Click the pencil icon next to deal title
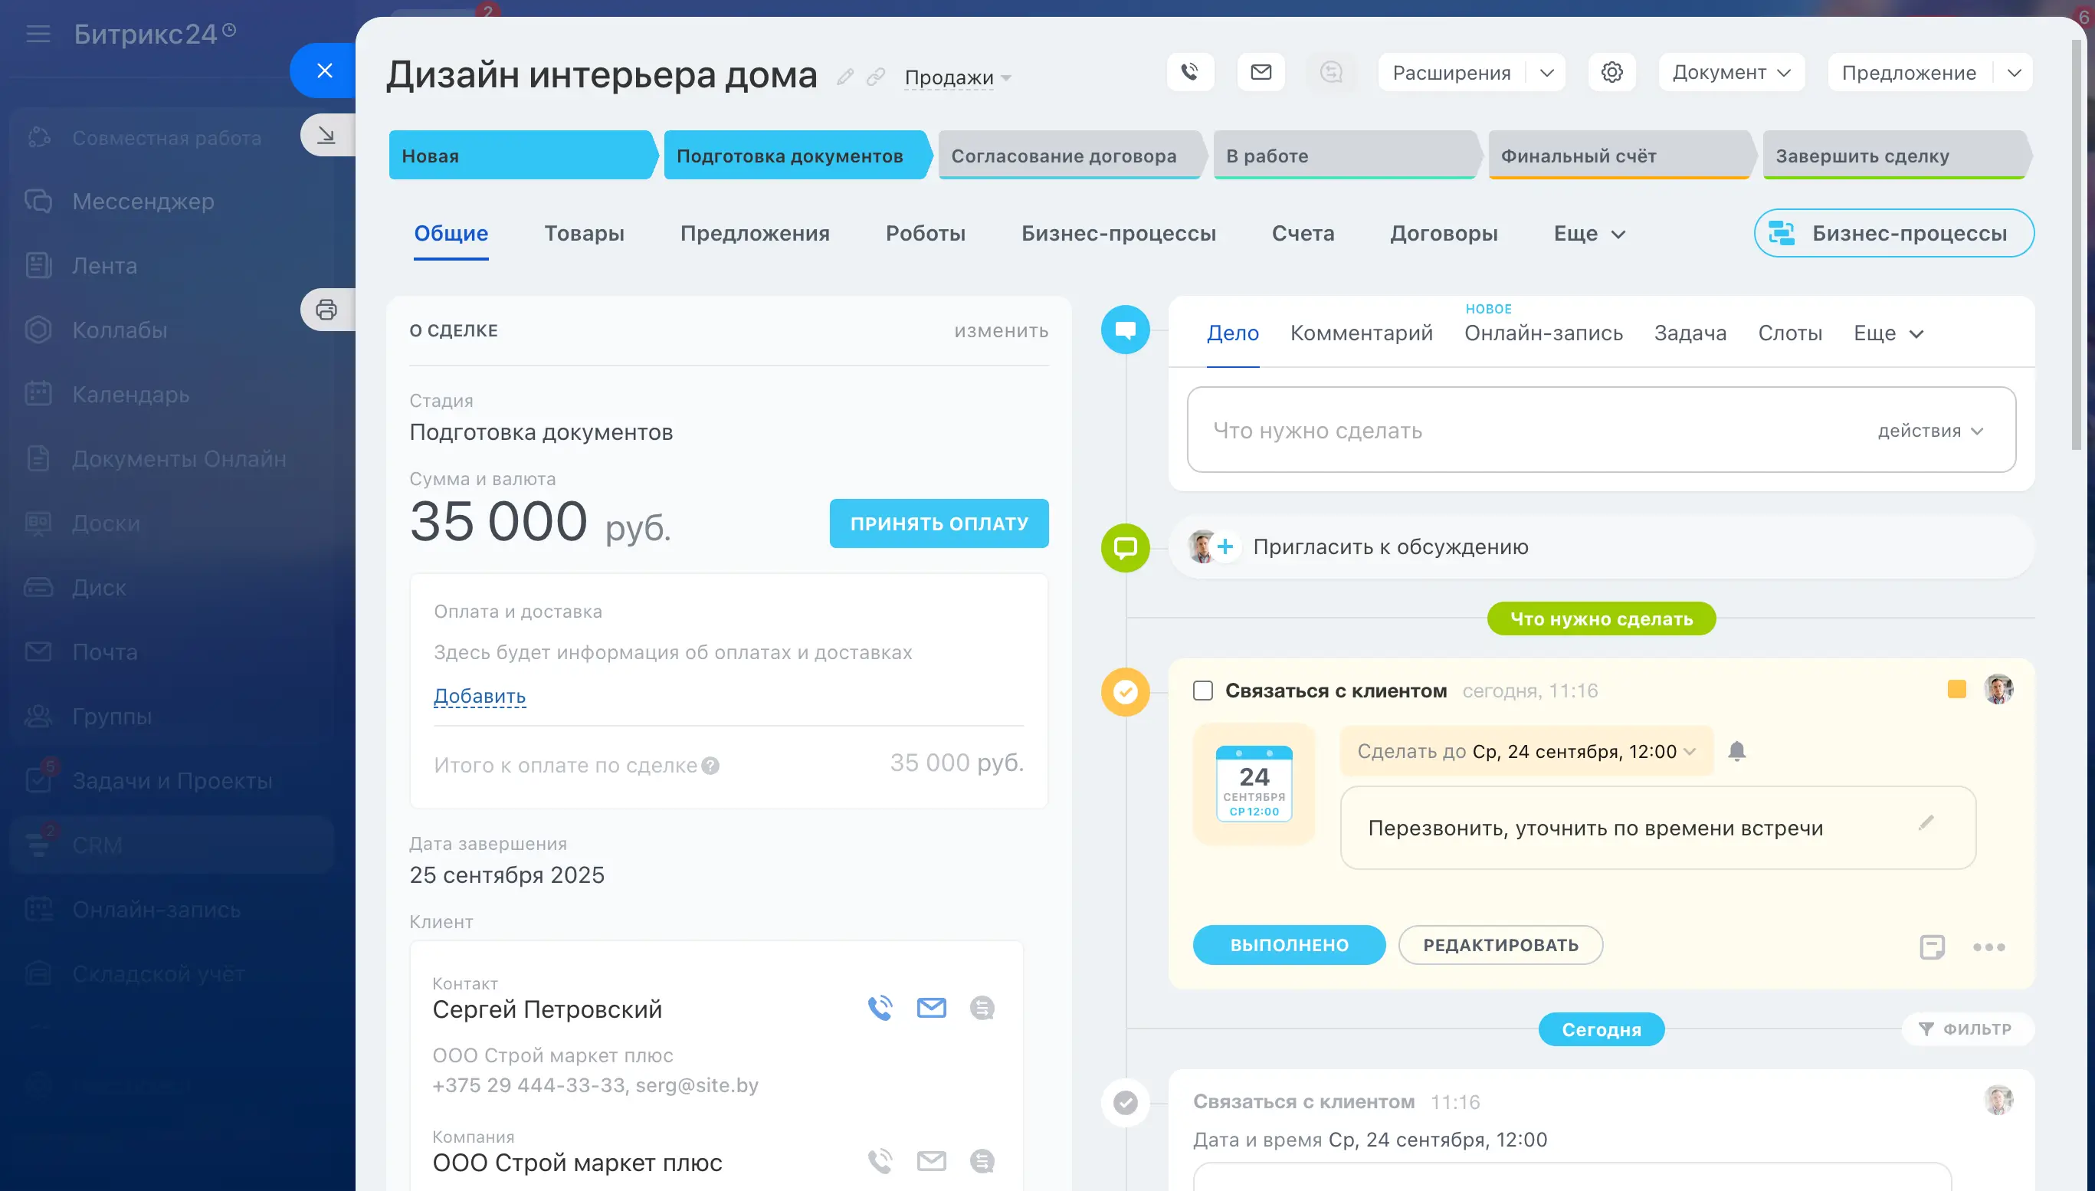This screenshot has height=1191, width=2095. coord(844,77)
